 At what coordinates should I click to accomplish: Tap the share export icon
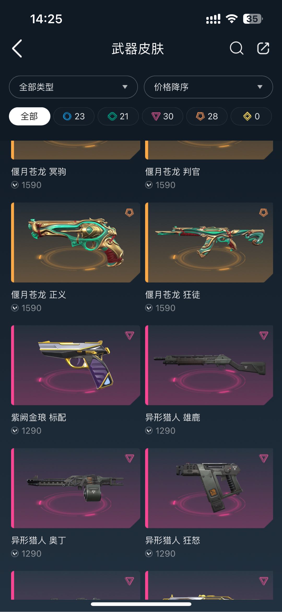coord(263,48)
